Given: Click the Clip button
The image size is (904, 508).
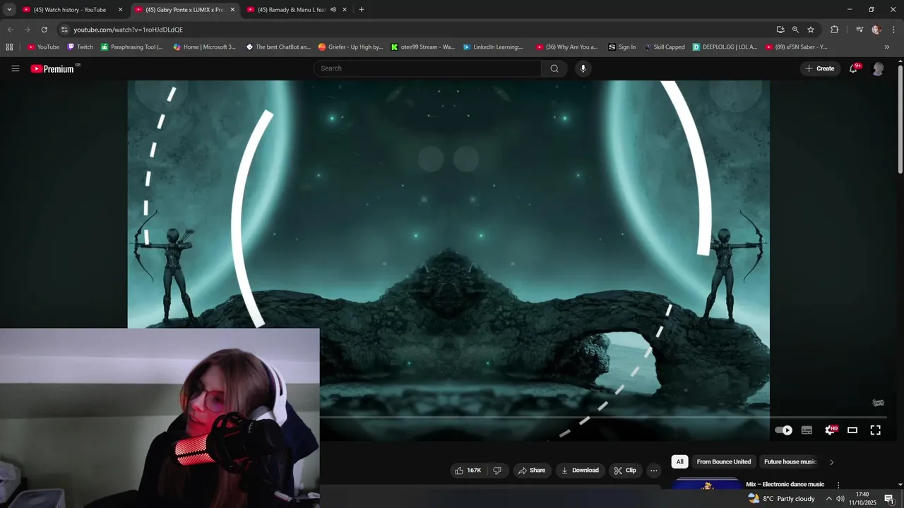Looking at the screenshot, I should pyautogui.click(x=625, y=471).
